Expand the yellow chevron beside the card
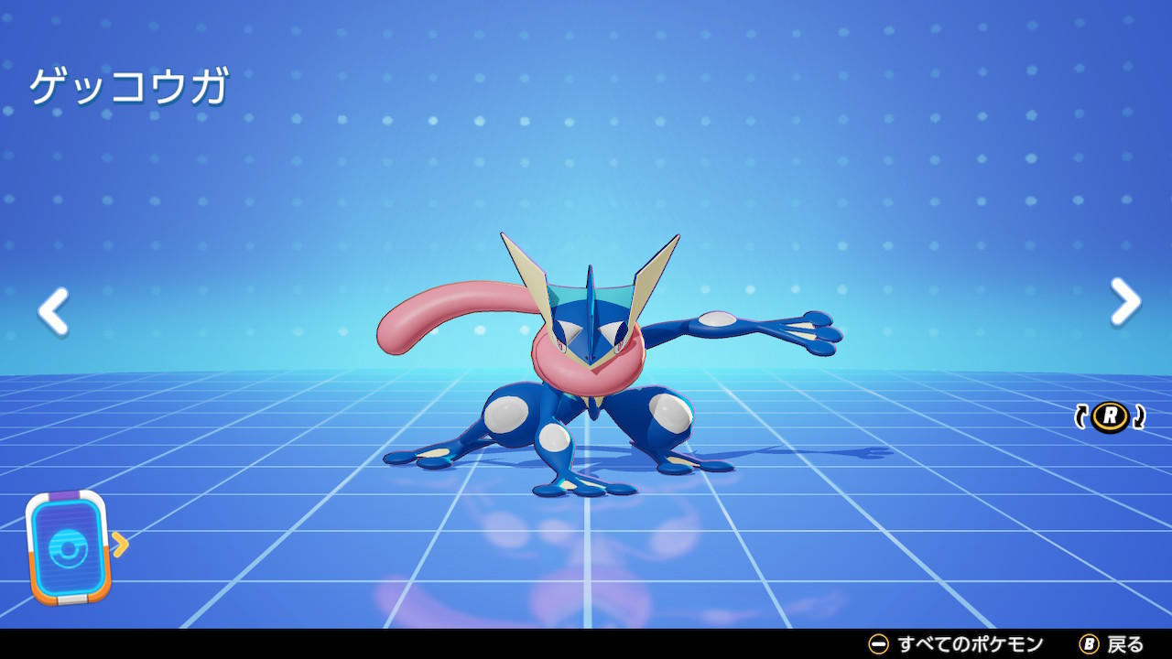The height and width of the screenshot is (659, 1172). (x=120, y=545)
